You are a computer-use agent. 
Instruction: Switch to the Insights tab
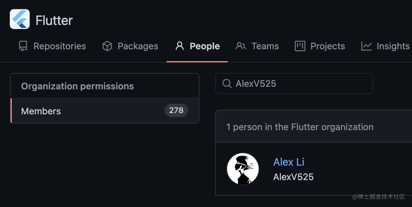tap(393, 46)
